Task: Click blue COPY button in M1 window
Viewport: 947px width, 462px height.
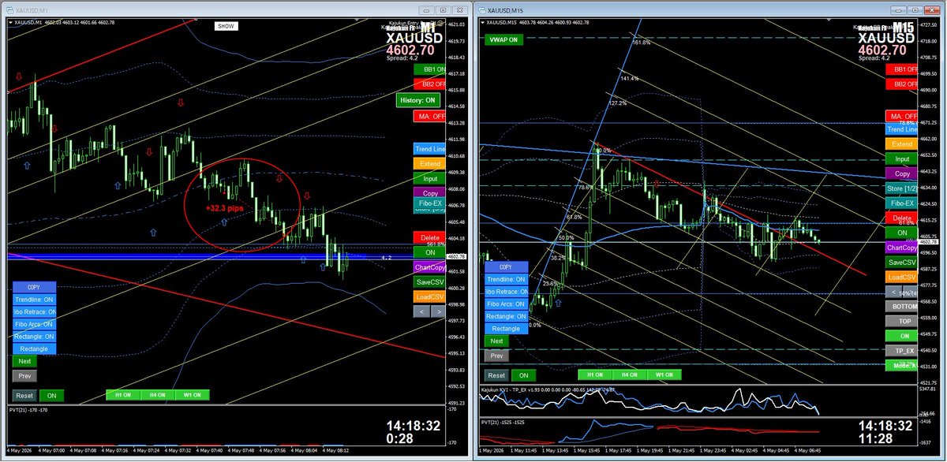Action: (34, 287)
